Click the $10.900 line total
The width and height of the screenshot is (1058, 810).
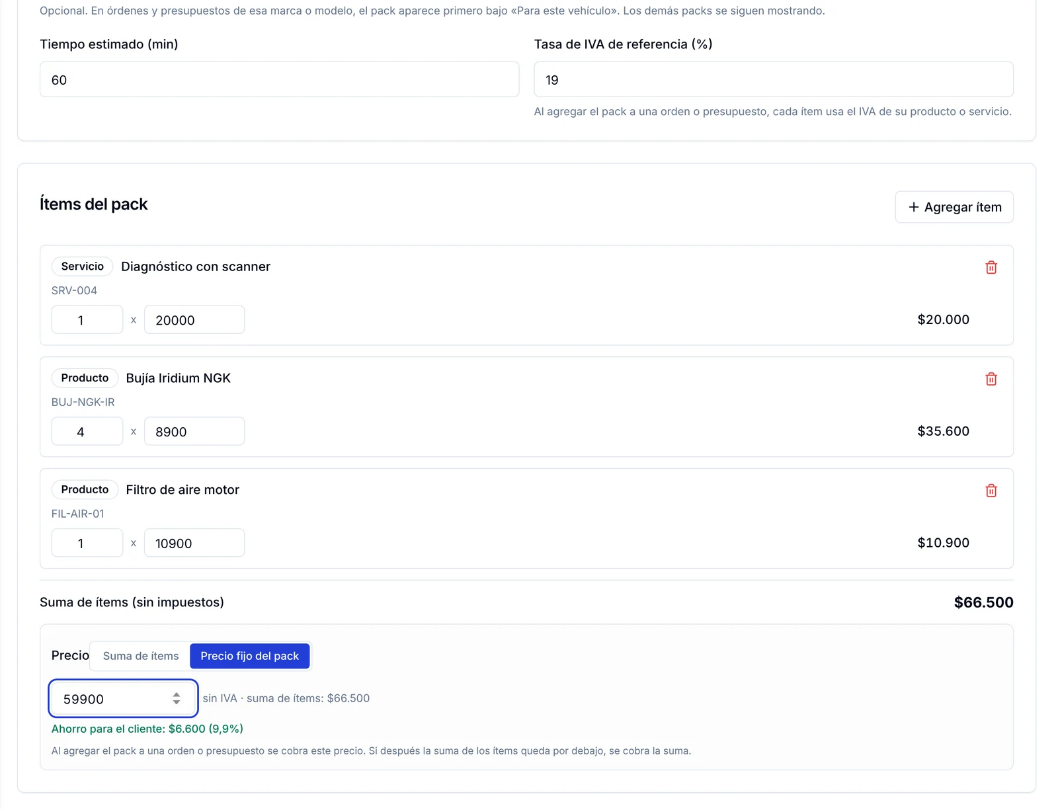coord(943,543)
